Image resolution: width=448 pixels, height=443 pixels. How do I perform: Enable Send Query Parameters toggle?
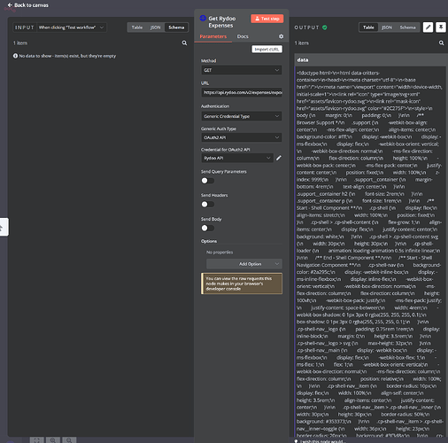coord(207,181)
